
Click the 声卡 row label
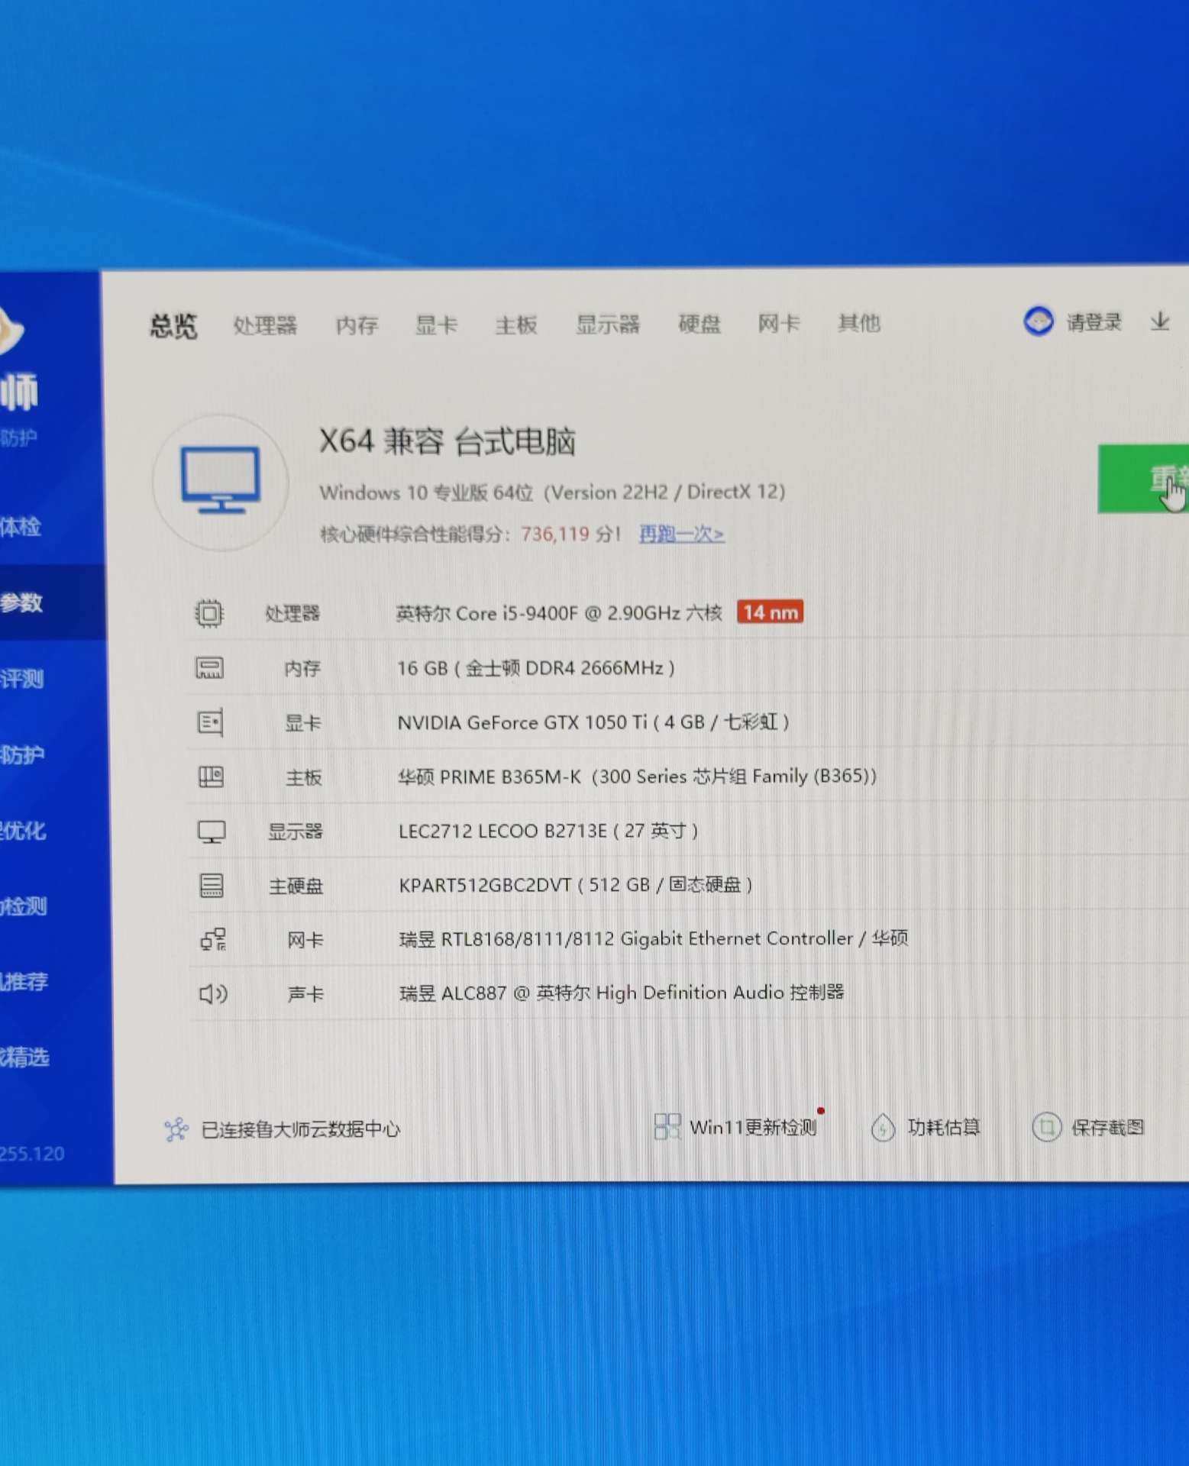[305, 994]
